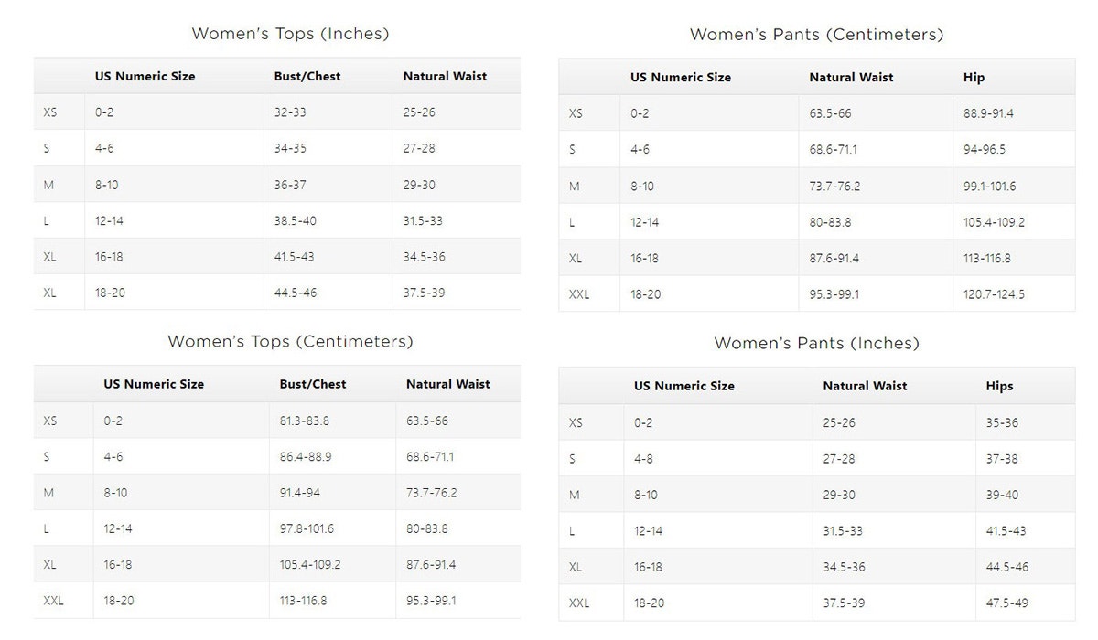This screenshot has width=1098, height=640.
Task: Click 105.4-109.2 hip value in Pants Centimeters
Action: tap(994, 222)
